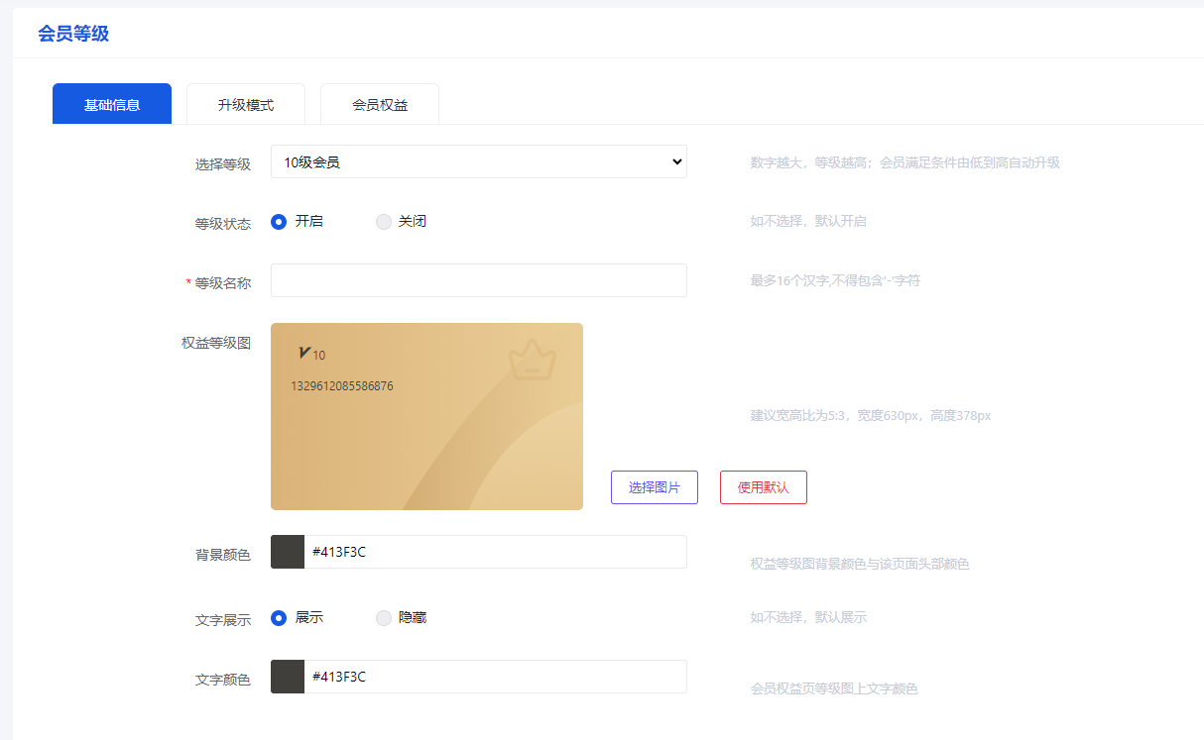Open the 选择等级 level dropdown
Image resolution: width=1204 pixels, height=740 pixels.
coord(478,161)
